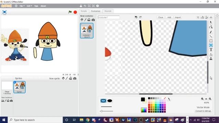The height and width of the screenshot is (123, 219).
Task: Set costume center with crosshair icon
Action: pos(211,17)
